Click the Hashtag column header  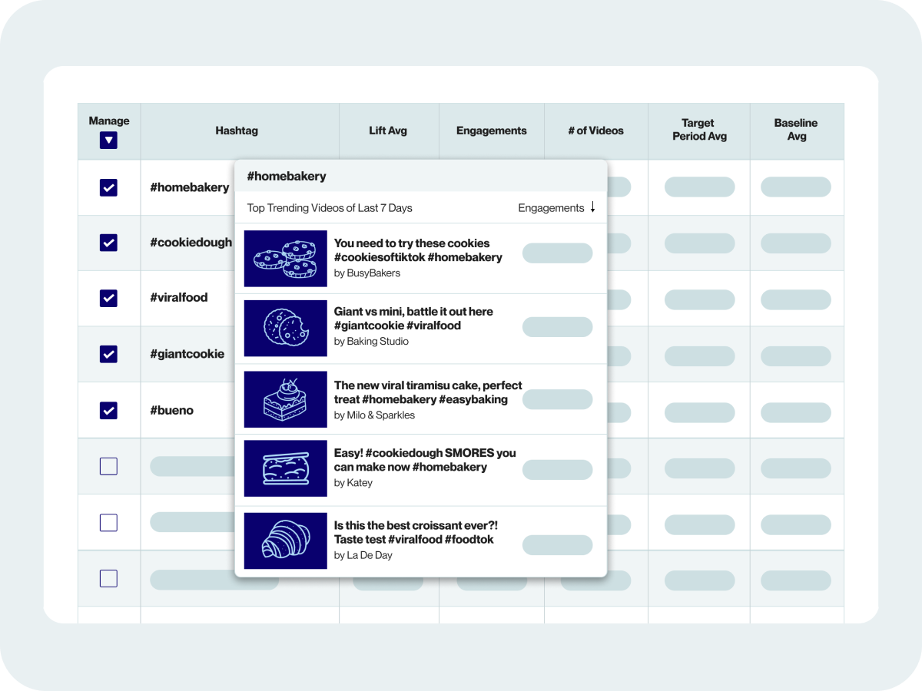click(x=237, y=131)
